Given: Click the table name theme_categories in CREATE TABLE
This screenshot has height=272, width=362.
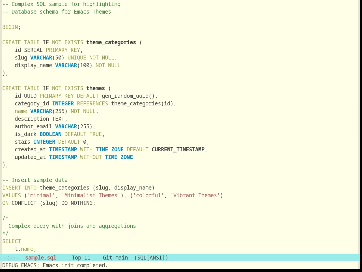Looking at the screenshot, I should click(111, 42).
